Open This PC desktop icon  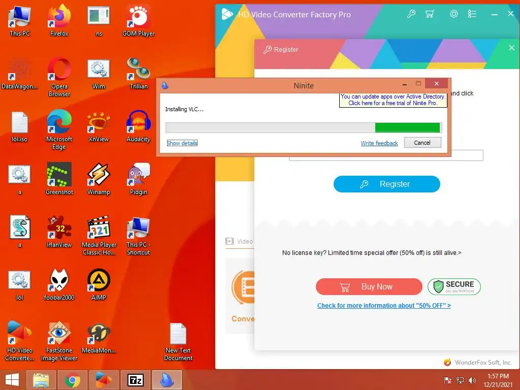pos(20,20)
